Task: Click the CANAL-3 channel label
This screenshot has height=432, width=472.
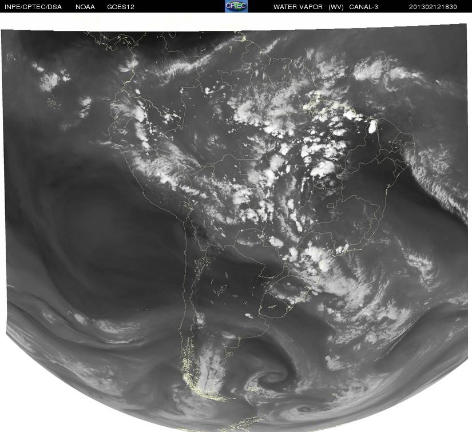Action: tap(364, 7)
